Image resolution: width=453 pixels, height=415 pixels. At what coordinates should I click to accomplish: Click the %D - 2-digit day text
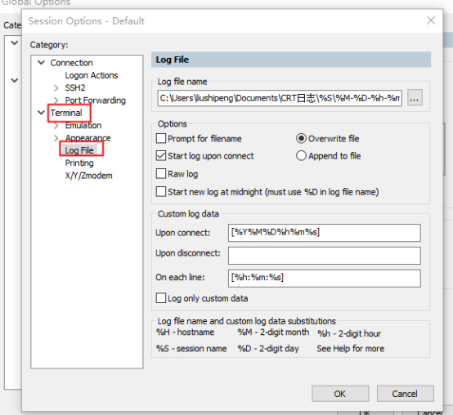[x=268, y=349]
